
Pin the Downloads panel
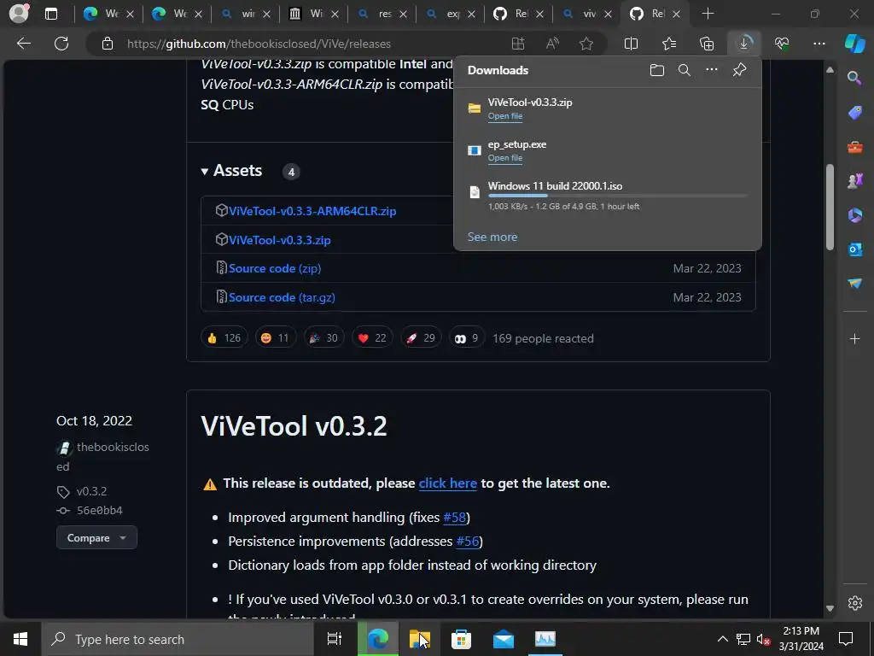pos(740,70)
